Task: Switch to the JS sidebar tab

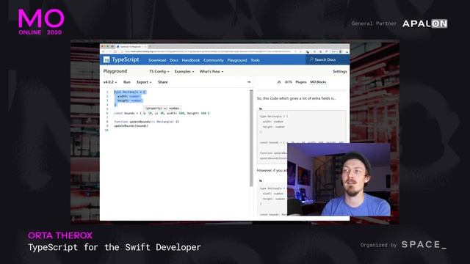Action: tap(279, 82)
